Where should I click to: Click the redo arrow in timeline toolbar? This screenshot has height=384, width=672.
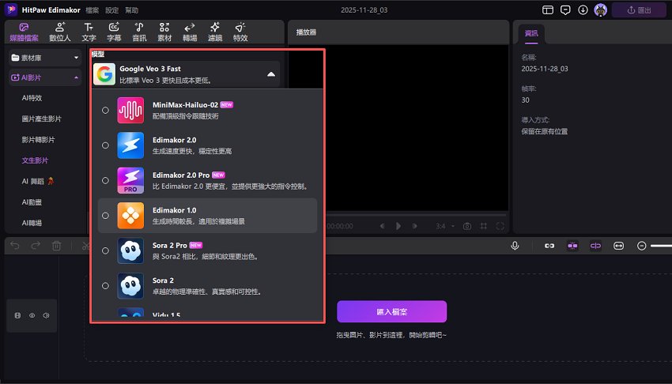click(x=36, y=246)
